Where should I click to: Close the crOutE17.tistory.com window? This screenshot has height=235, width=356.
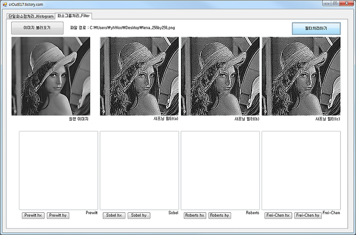[347, 3]
